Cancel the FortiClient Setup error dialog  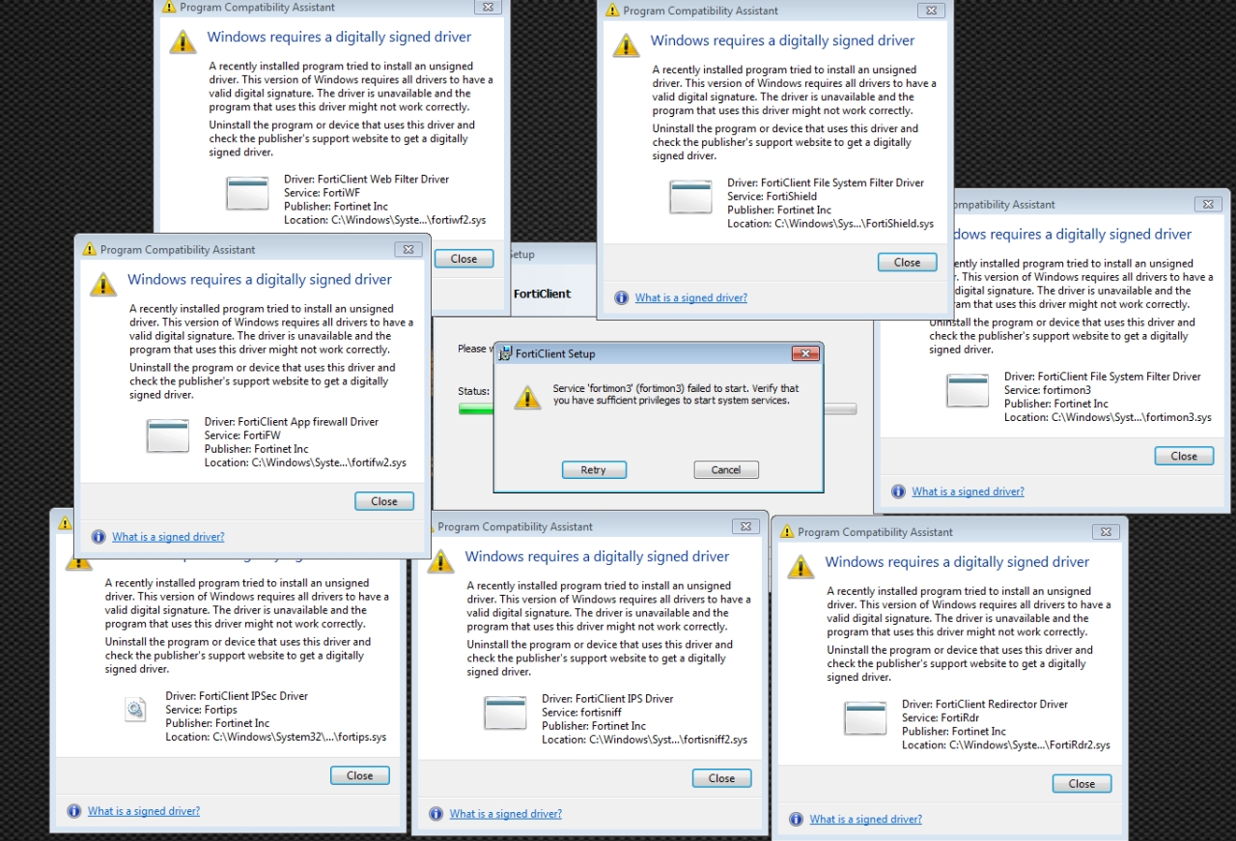click(x=726, y=470)
